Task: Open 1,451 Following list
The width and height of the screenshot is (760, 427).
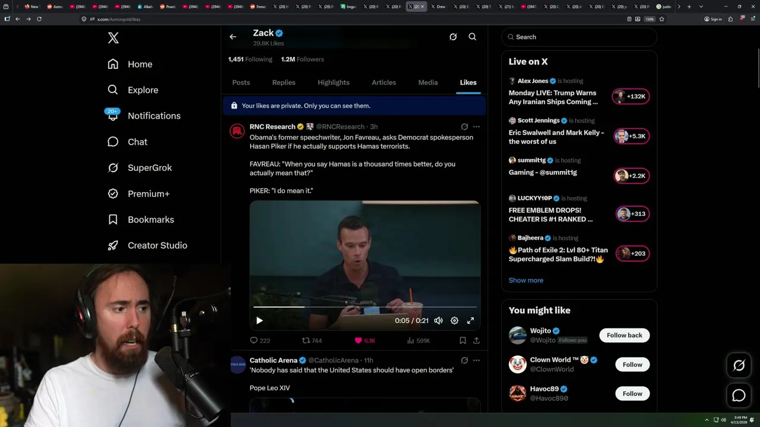Action: tap(250, 59)
